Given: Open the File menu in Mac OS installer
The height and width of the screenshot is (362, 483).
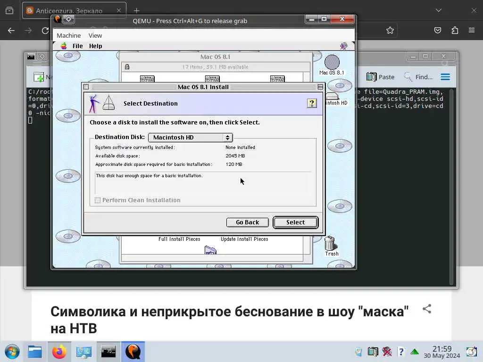Looking at the screenshot, I should (x=77, y=46).
